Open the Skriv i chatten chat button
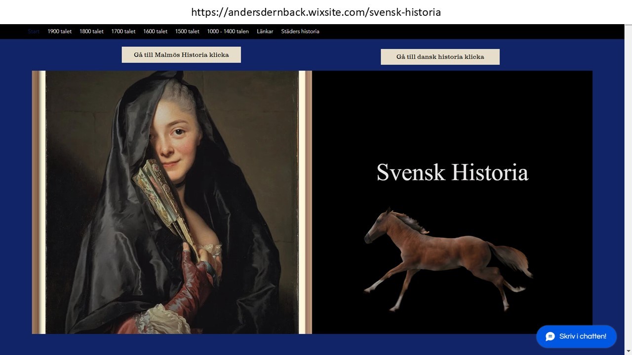Screen dimensions: 632x355 576,336
